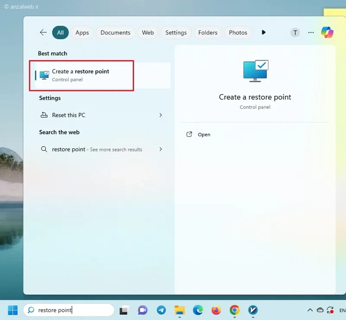Launch Telegram from the taskbar

(x=161, y=310)
